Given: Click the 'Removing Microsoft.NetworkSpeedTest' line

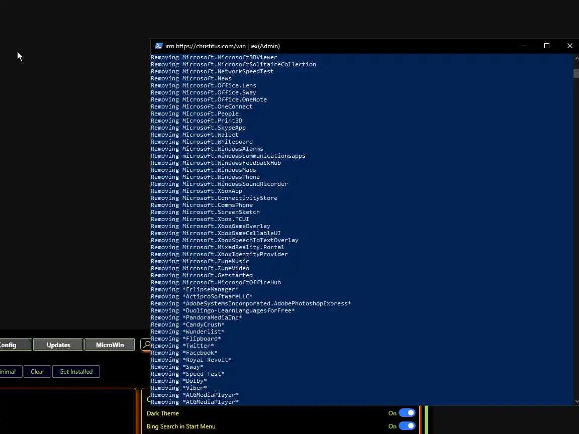Looking at the screenshot, I should coord(212,71).
